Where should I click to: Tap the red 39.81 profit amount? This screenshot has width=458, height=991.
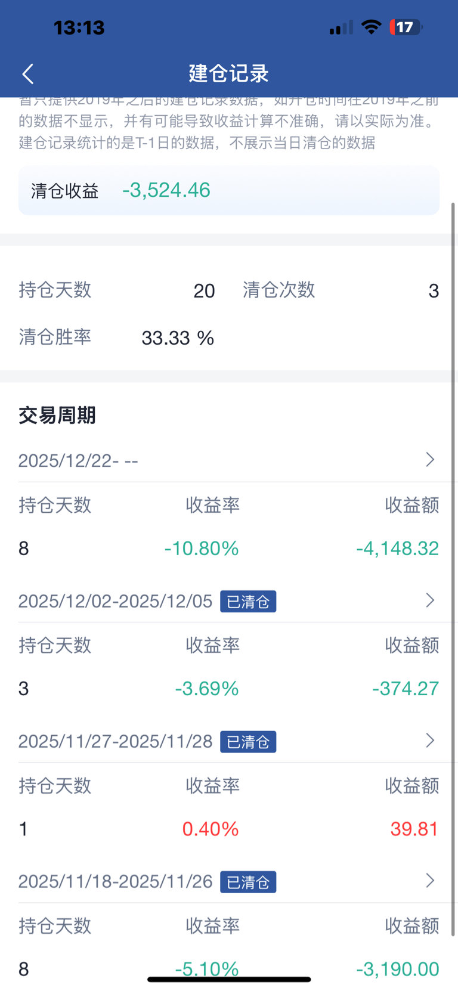point(414,829)
